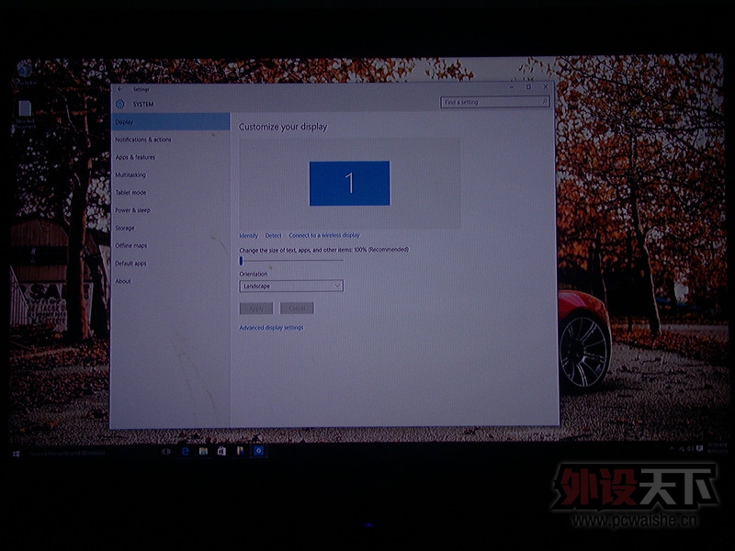Viewport: 735px width, 551px height.
Task: Open the Store taskbar icon
Action: click(221, 451)
